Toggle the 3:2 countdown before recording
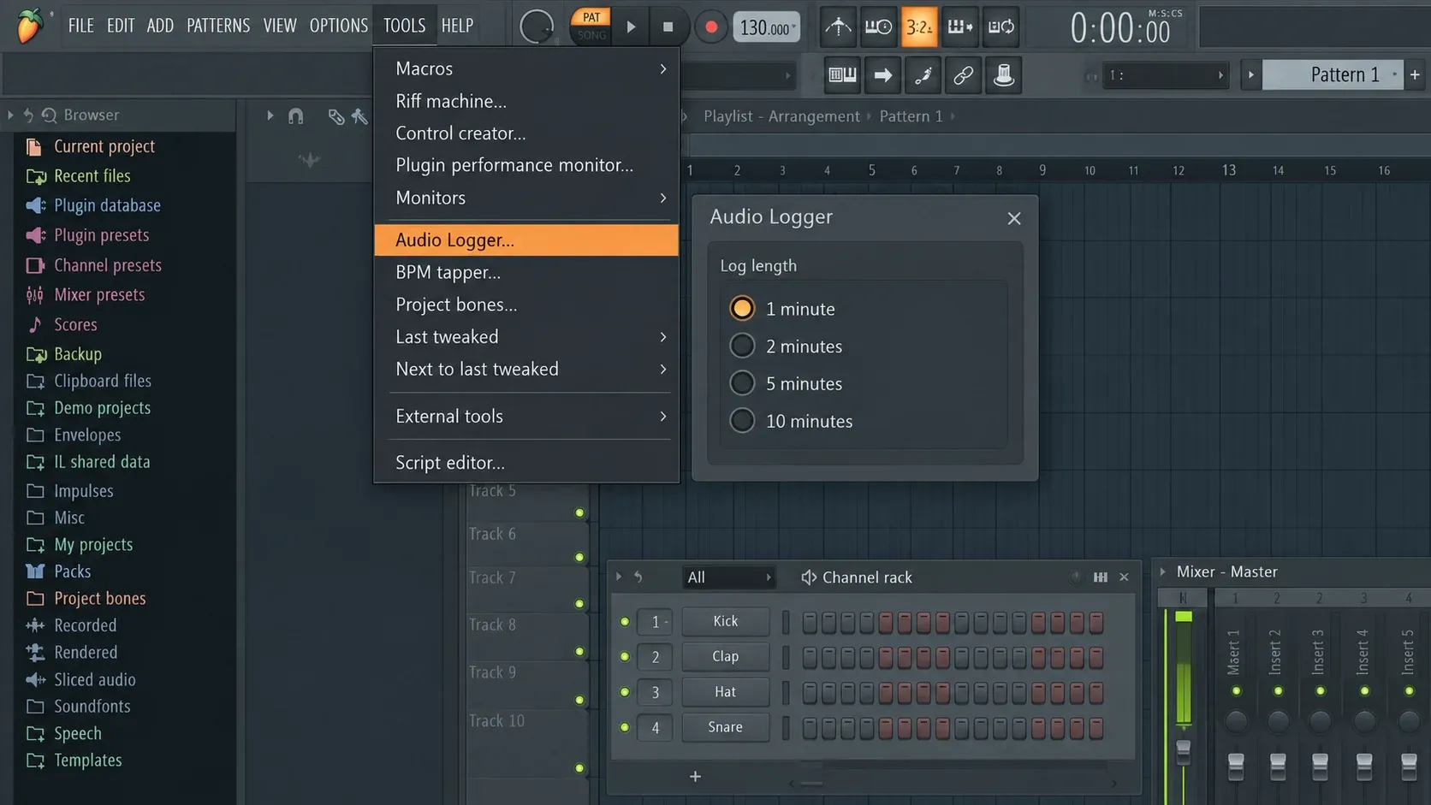 918,27
